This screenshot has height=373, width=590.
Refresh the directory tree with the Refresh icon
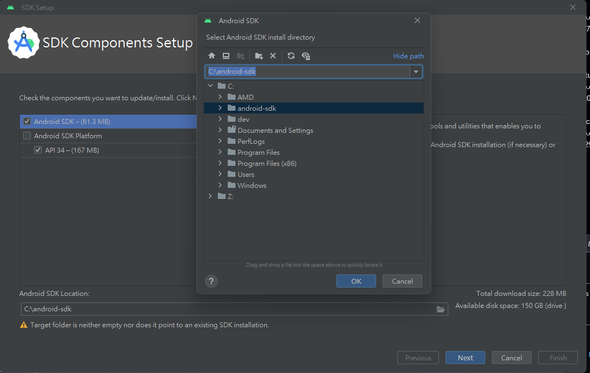coord(292,56)
